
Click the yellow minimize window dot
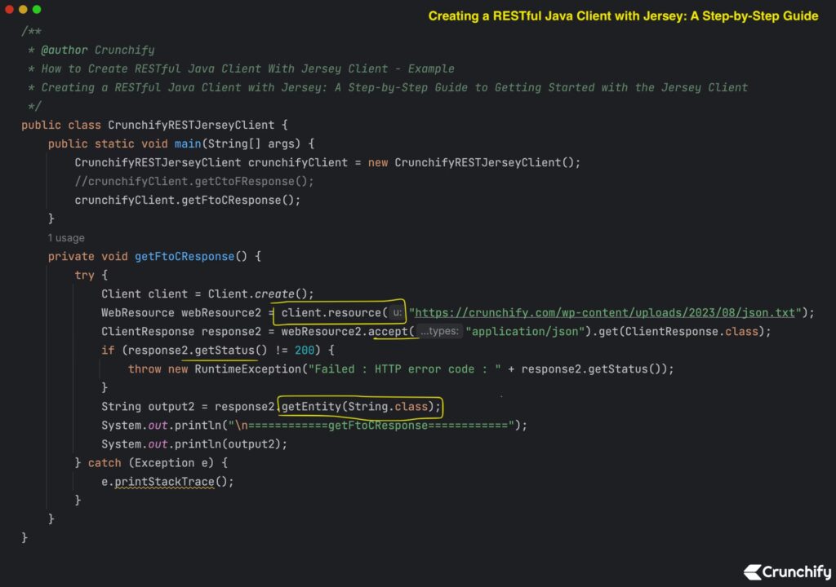coord(22,9)
